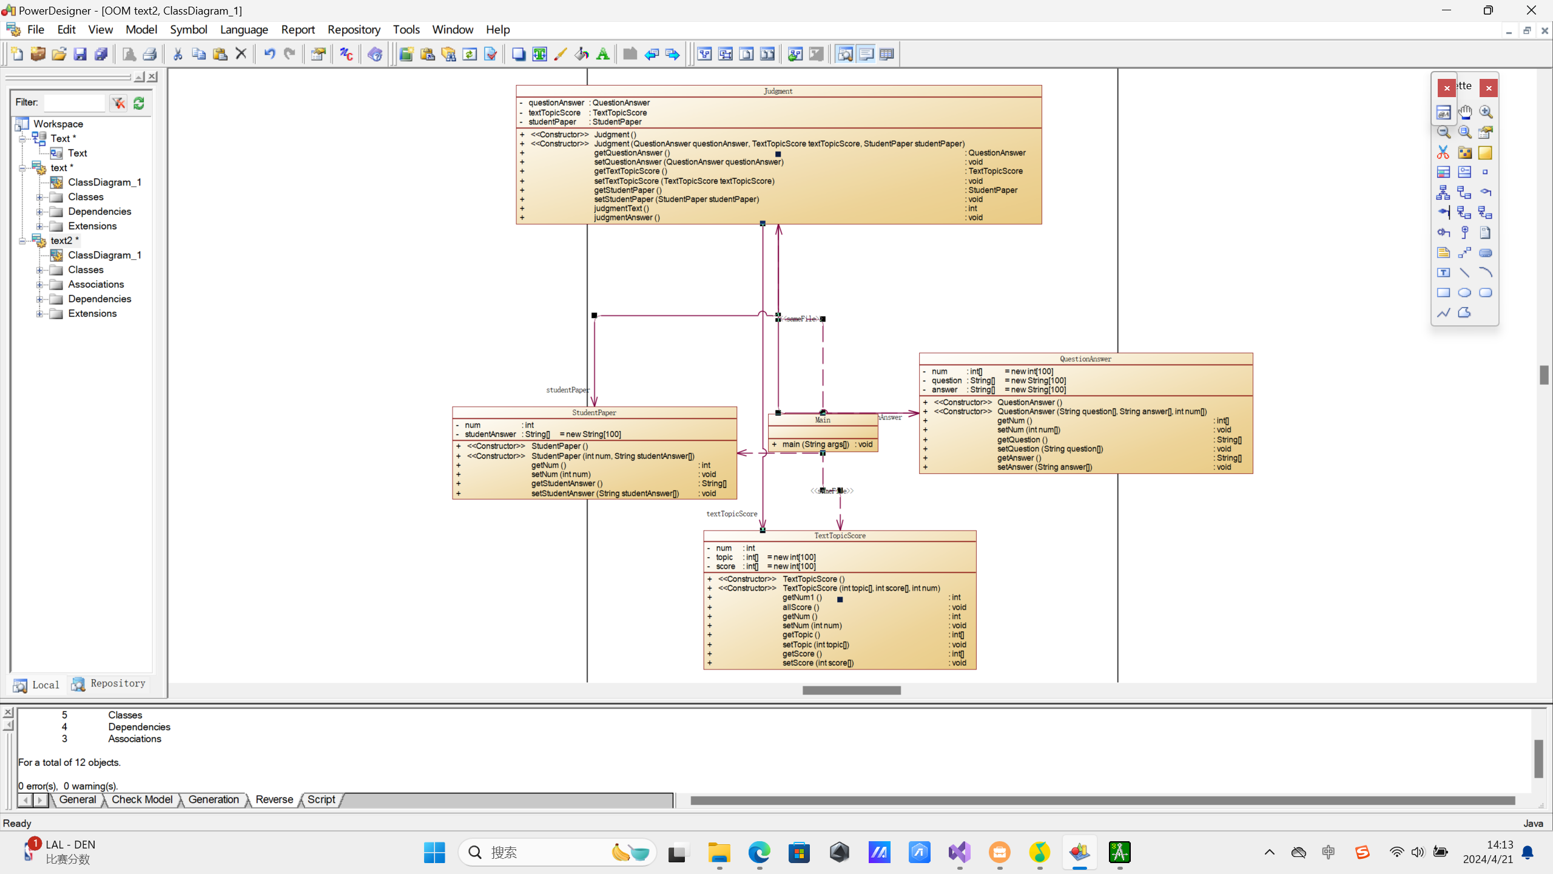Click the Save diskette icon

(x=80, y=54)
